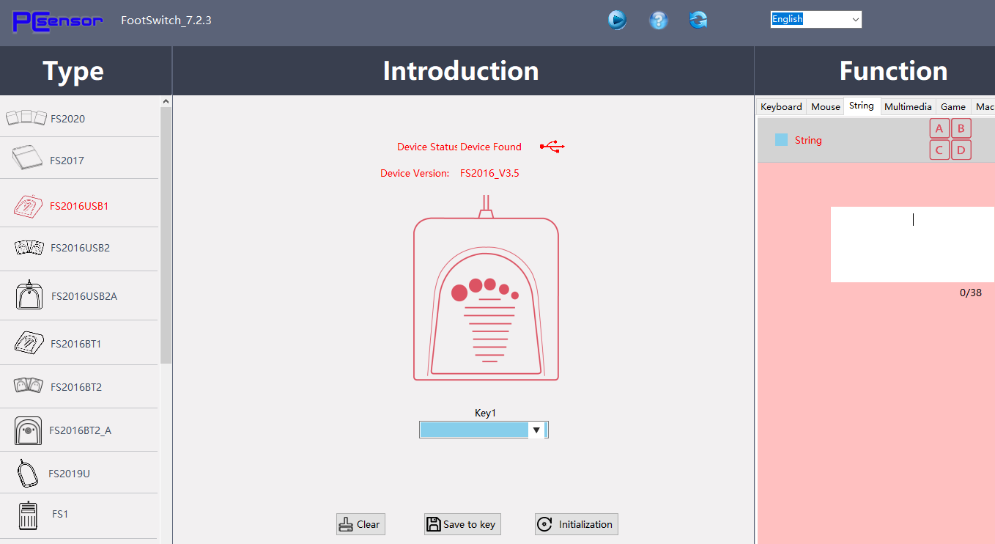The width and height of the screenshot is (995, 544).
Task: Switch to the String tab
Action: [x=862, y=106]
